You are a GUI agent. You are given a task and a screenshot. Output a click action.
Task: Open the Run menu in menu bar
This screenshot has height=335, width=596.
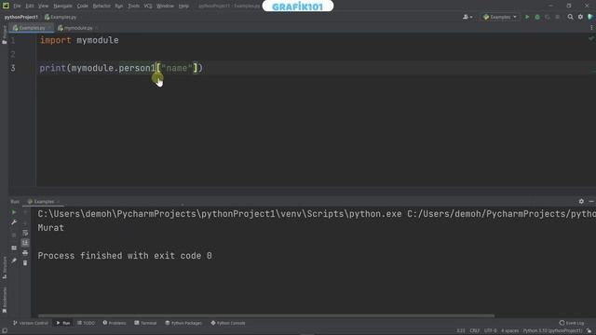click(x=119, y=7)
